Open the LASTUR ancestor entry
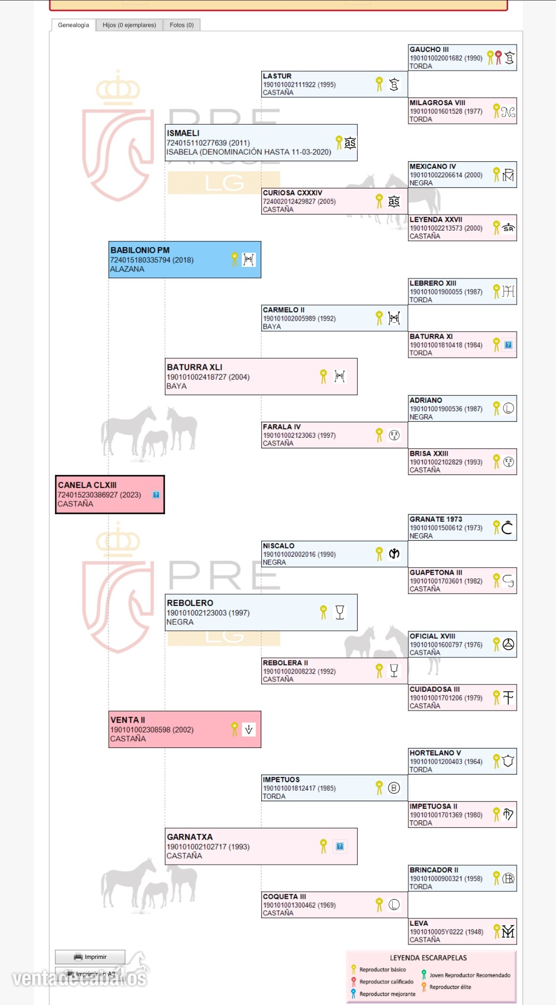Viewport: 556px width, 1005px height. tap(334, 84)
